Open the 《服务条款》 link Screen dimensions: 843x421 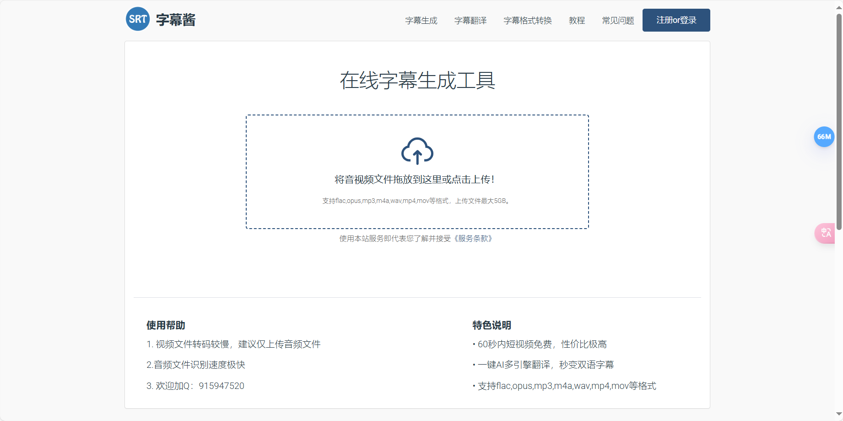point(474,239)
